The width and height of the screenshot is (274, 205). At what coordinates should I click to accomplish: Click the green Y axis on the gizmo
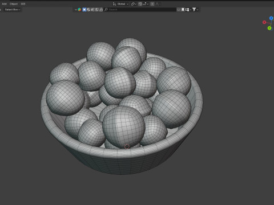(269, 28)
